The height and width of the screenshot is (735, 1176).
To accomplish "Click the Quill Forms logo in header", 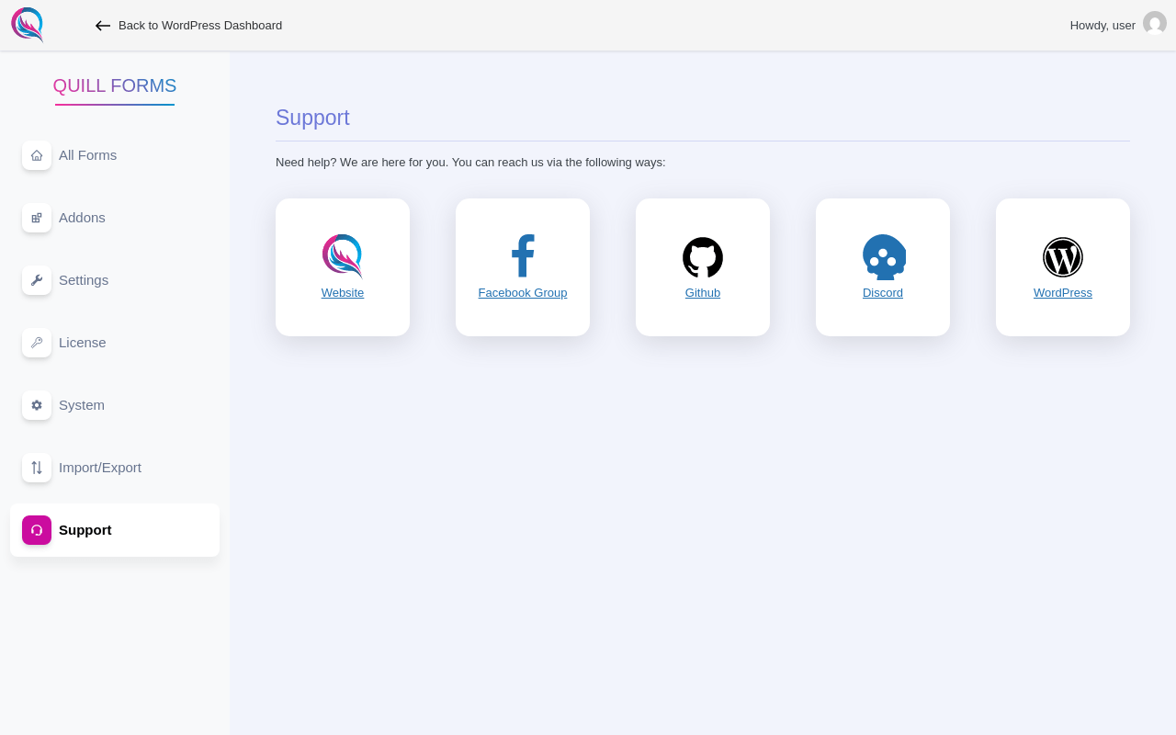I will point(28,25).
